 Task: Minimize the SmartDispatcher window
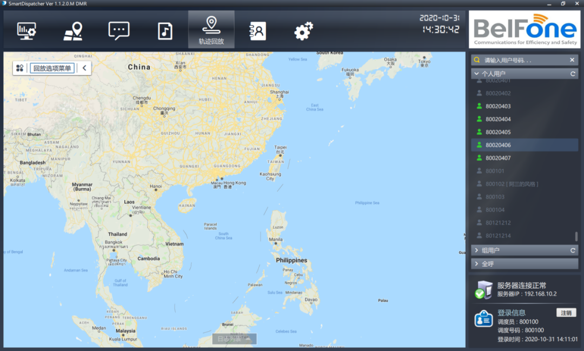pos(549,4)
